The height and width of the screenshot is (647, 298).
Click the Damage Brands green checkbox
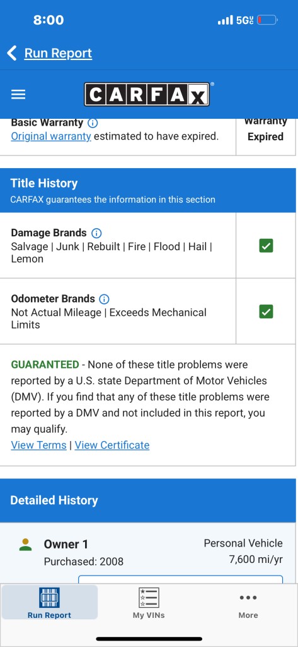(x=266, y=246)
